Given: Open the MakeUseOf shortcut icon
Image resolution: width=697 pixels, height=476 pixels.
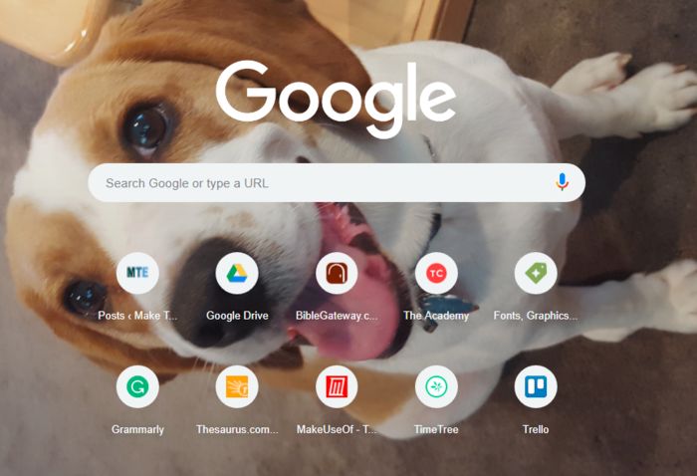Looking at the screenshot, I should pyautogui.click(x=337, y=386).
